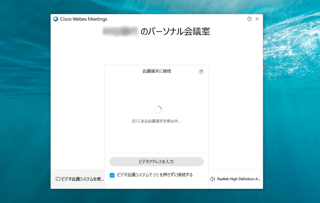
Task: Close the Cisco Webex Meetings window
Action: click(x=257, y=19)
